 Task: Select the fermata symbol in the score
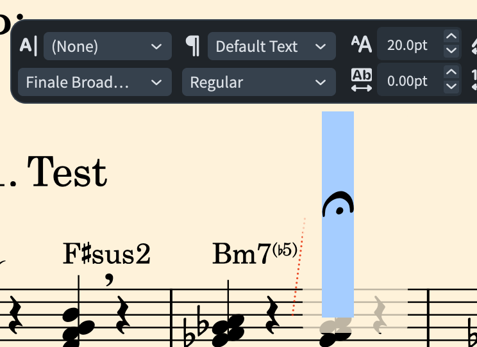[x=338, y=205]
